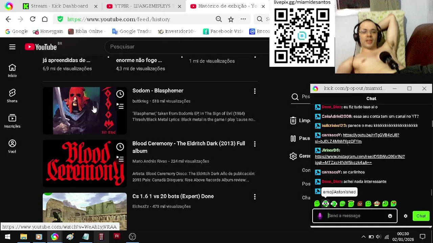Bookmark this page with the star icon
Screen dimensions: 433x243
[231, 19]
